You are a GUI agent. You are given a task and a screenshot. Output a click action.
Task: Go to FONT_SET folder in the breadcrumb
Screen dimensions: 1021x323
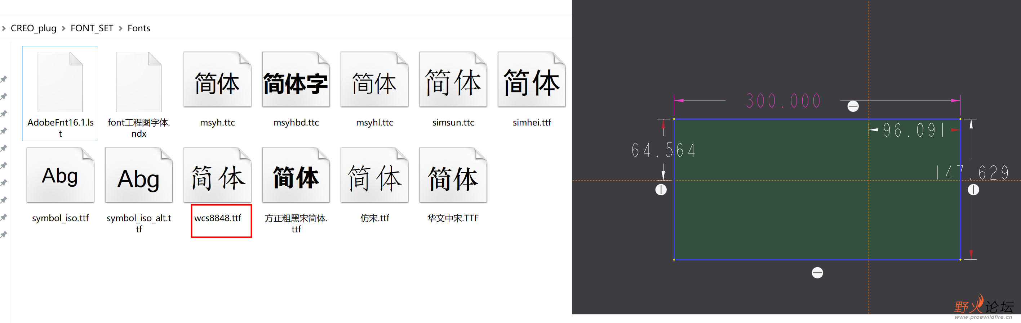tap(92, 28)
